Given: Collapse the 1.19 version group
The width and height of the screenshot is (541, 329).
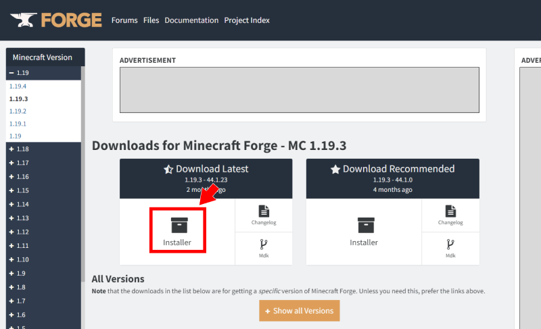Looking at the screenshot, I should pos(43,73).
